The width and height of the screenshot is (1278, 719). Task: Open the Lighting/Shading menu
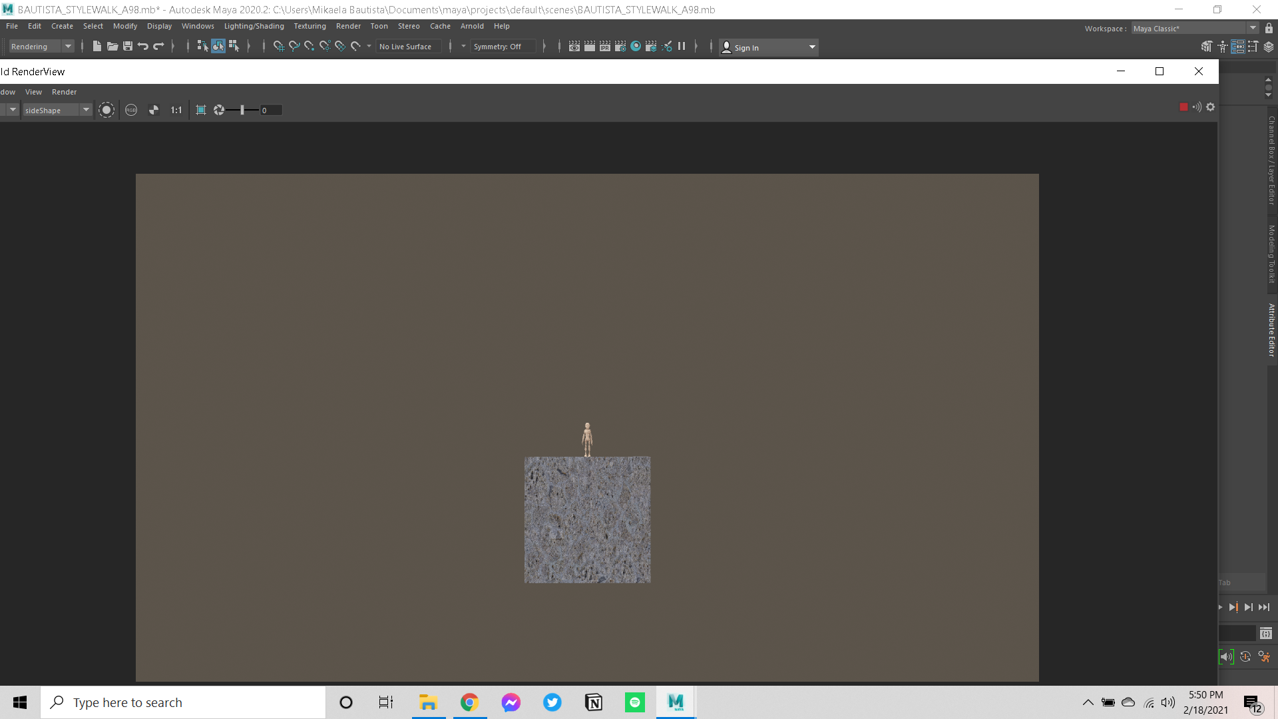tap(254, 26)
